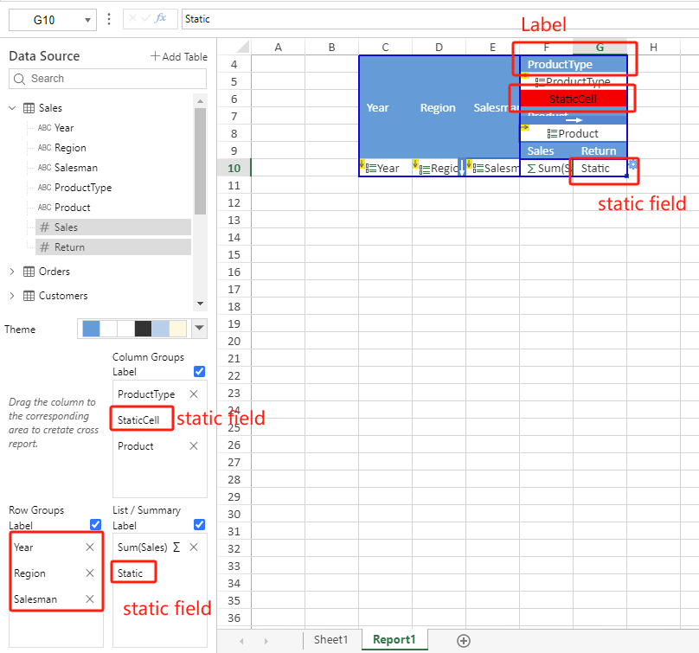This screenshot has height=653, width=699.
Task: Click the fx insert function icon
Action: [x=161, y=18]
